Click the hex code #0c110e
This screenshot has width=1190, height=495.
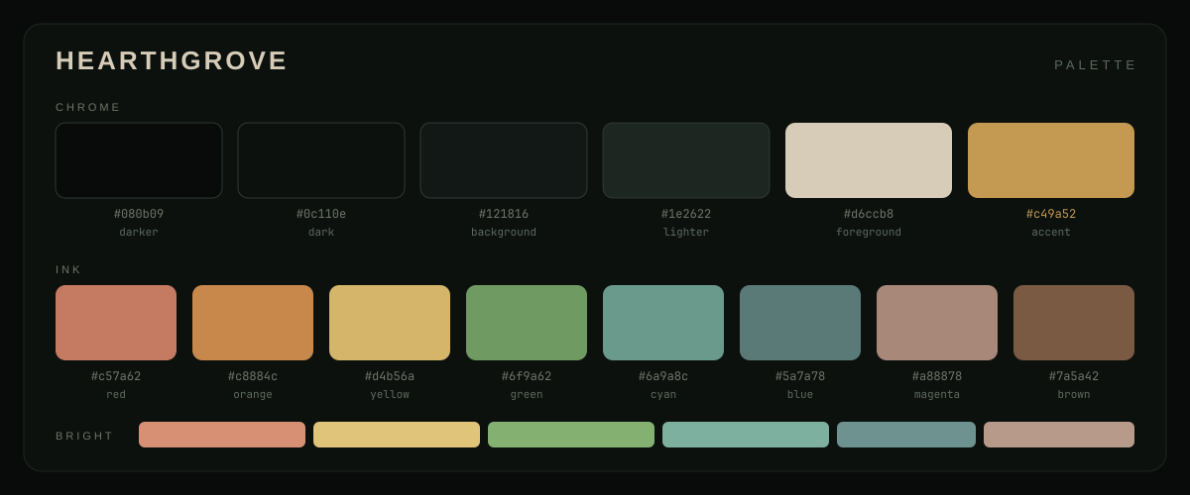point(321,214)
